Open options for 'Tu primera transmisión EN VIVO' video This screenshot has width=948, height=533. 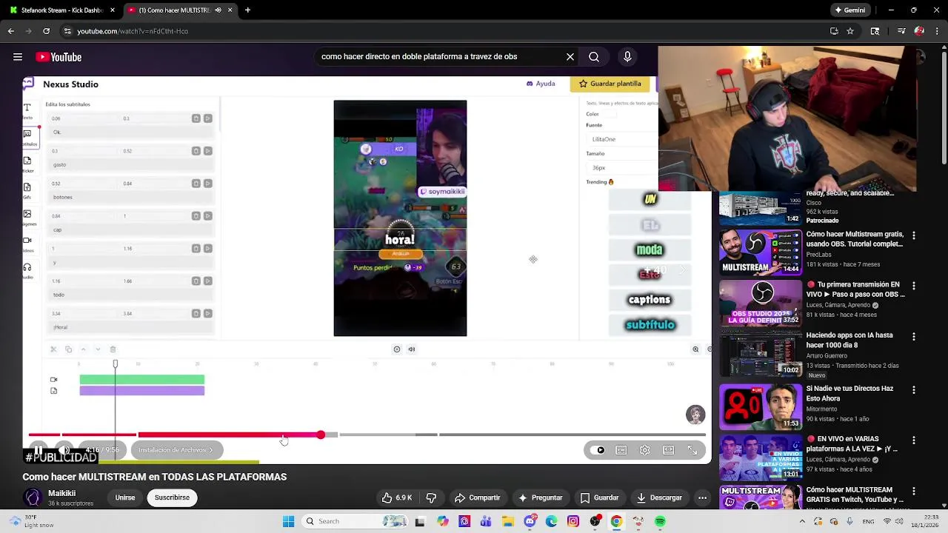coord(913,286)
